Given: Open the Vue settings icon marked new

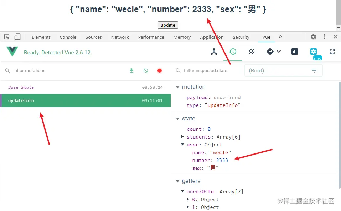Looking at the screenshot, I should coord(314,52).
